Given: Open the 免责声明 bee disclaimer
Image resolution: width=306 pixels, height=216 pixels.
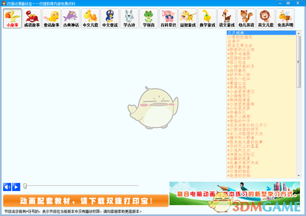Looking at the screenshot, I should 285,18.
